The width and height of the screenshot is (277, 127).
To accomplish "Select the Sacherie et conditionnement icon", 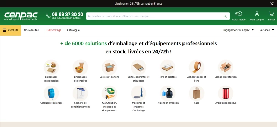I will click(80, 93).
